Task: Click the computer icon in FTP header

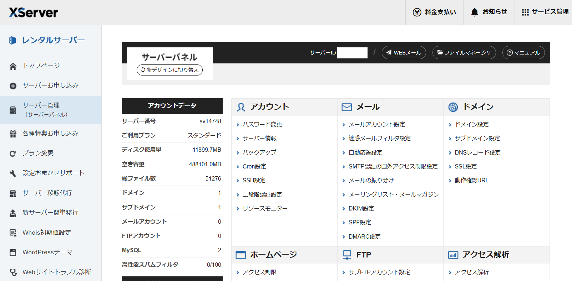Action: (x=347, y=255)
